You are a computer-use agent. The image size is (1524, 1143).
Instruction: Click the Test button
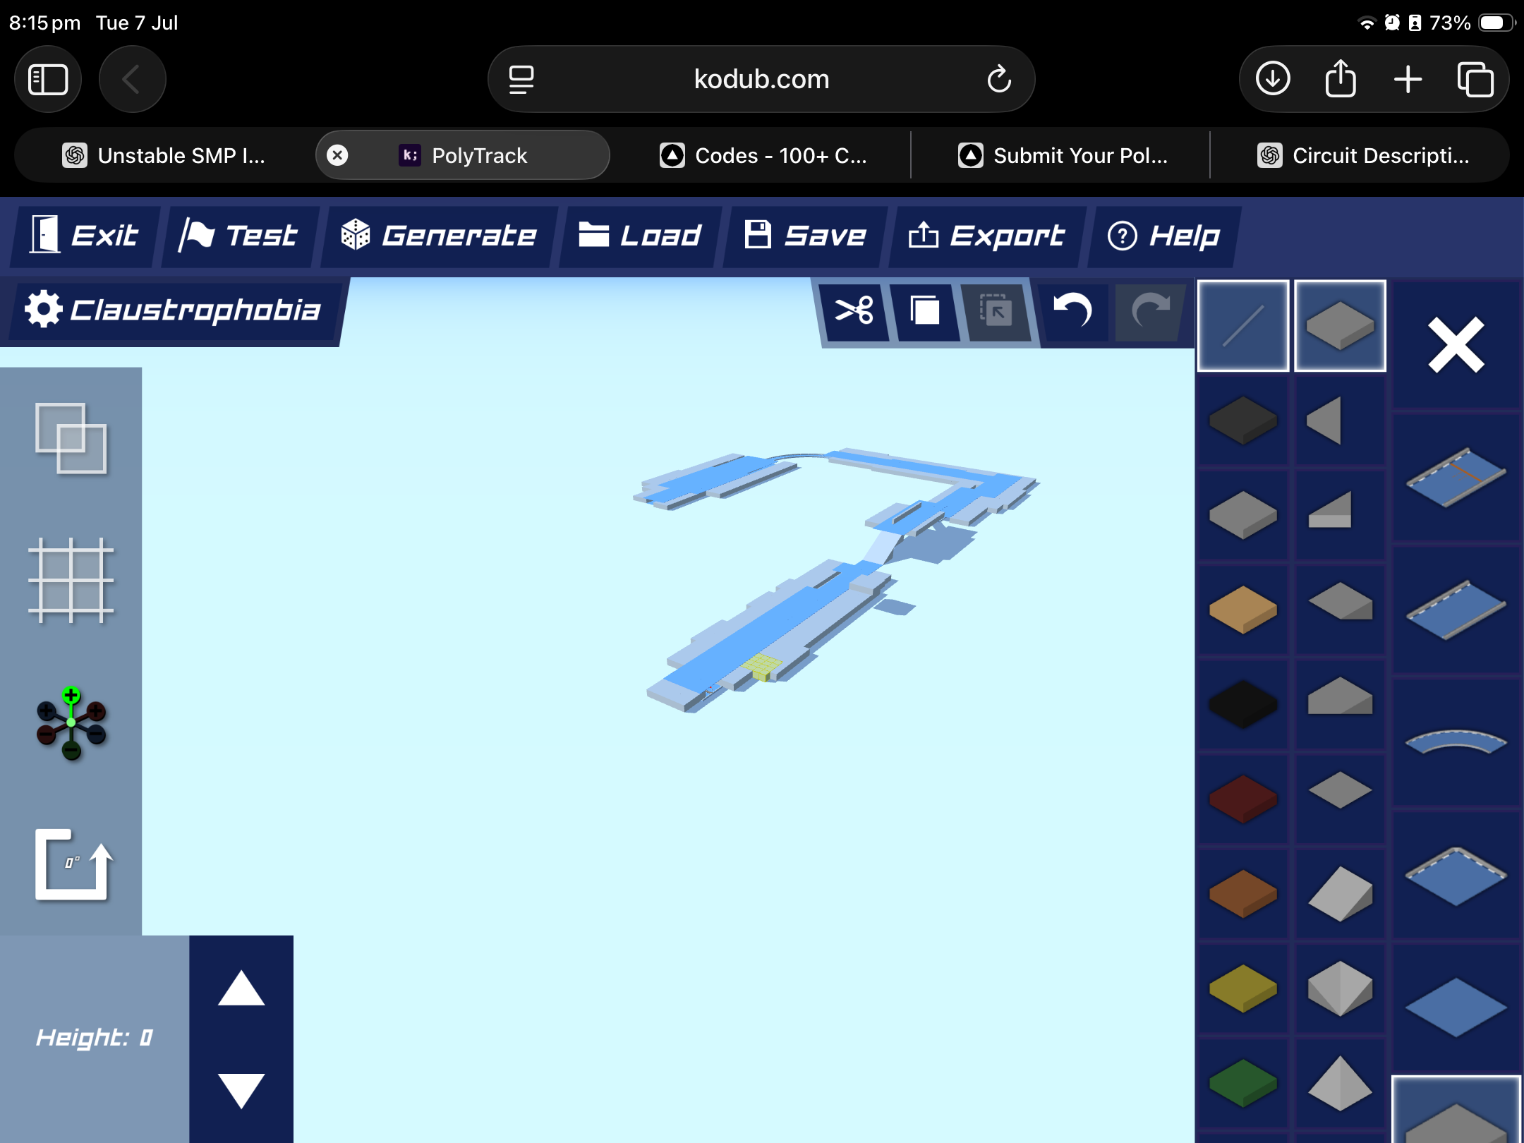[x=238, y=236]
